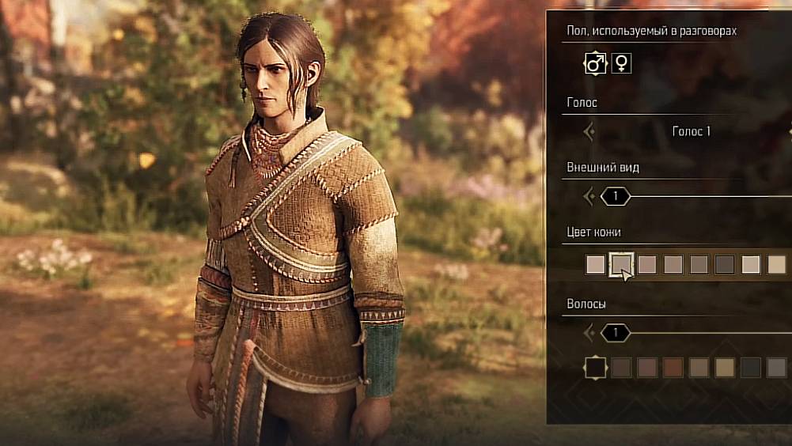The width and height of the screenshot is (792, 446).
Task: Select auburn red-brown hair color swatch
Action: pyautogui.click(x=673, y=368)
